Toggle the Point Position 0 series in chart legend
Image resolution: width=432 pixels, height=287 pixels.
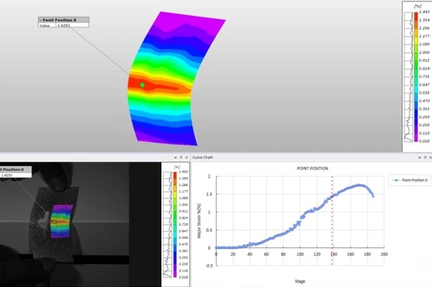point(410,181)
